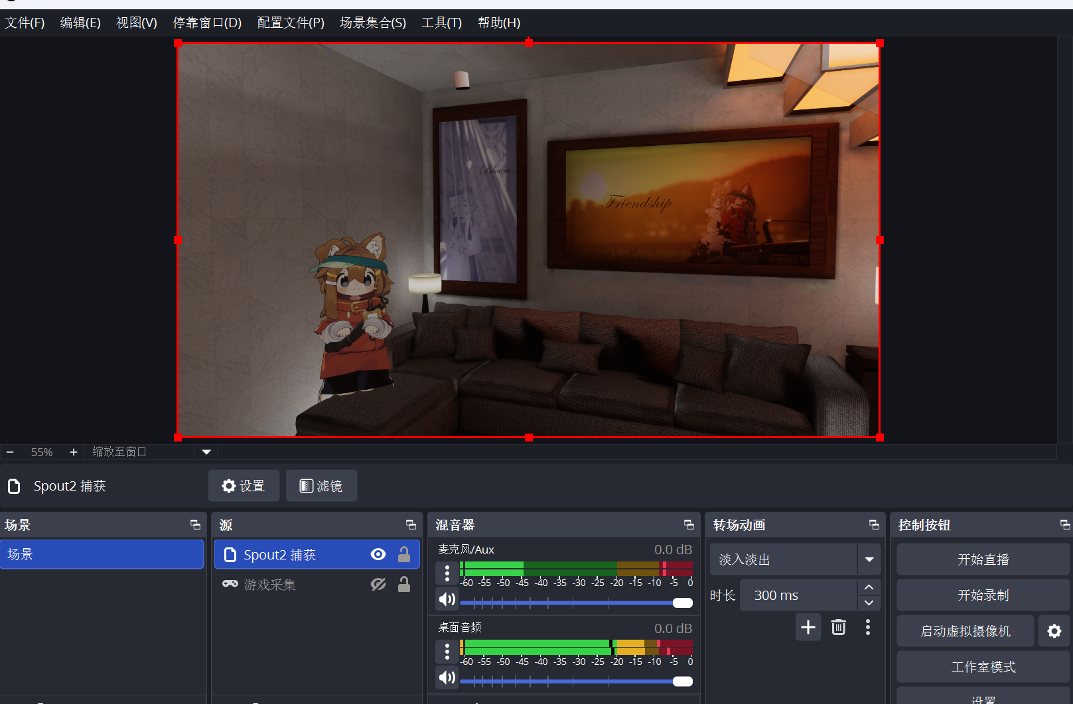Open virtual camera gear settings
The width and height of the screenshot is (1073, 704).
tap(1054, 631)
